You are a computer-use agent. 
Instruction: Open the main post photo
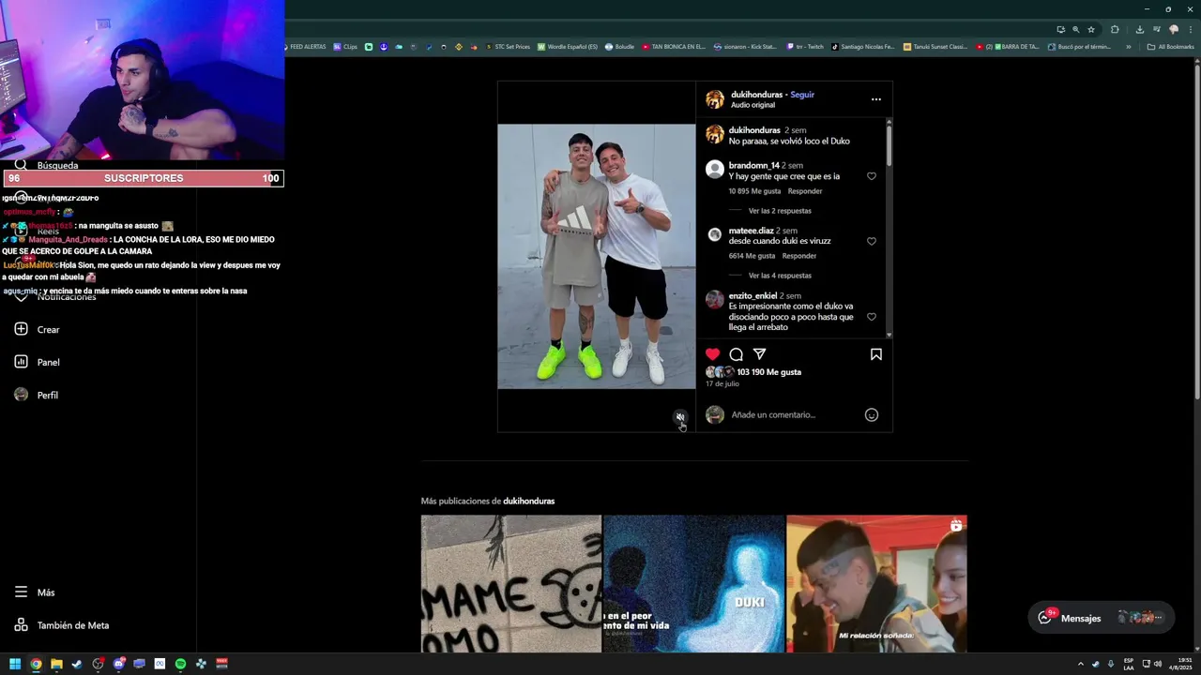point(597,256)
